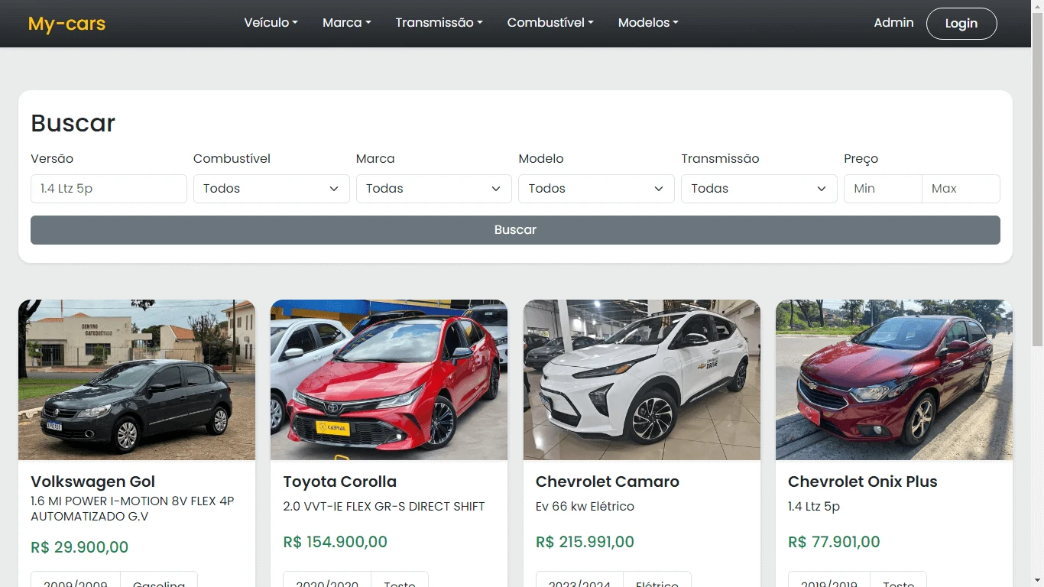This screenshot has height=587, width=1044.
Task: Expand the Modelos navigation dropdown
Action: [x=647, y=22]
